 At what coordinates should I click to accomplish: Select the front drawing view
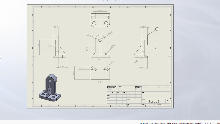tap(100, 46)
